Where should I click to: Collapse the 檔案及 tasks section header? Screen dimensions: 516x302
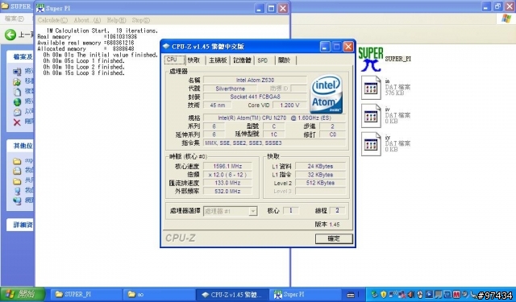click(x=20, y=57)
